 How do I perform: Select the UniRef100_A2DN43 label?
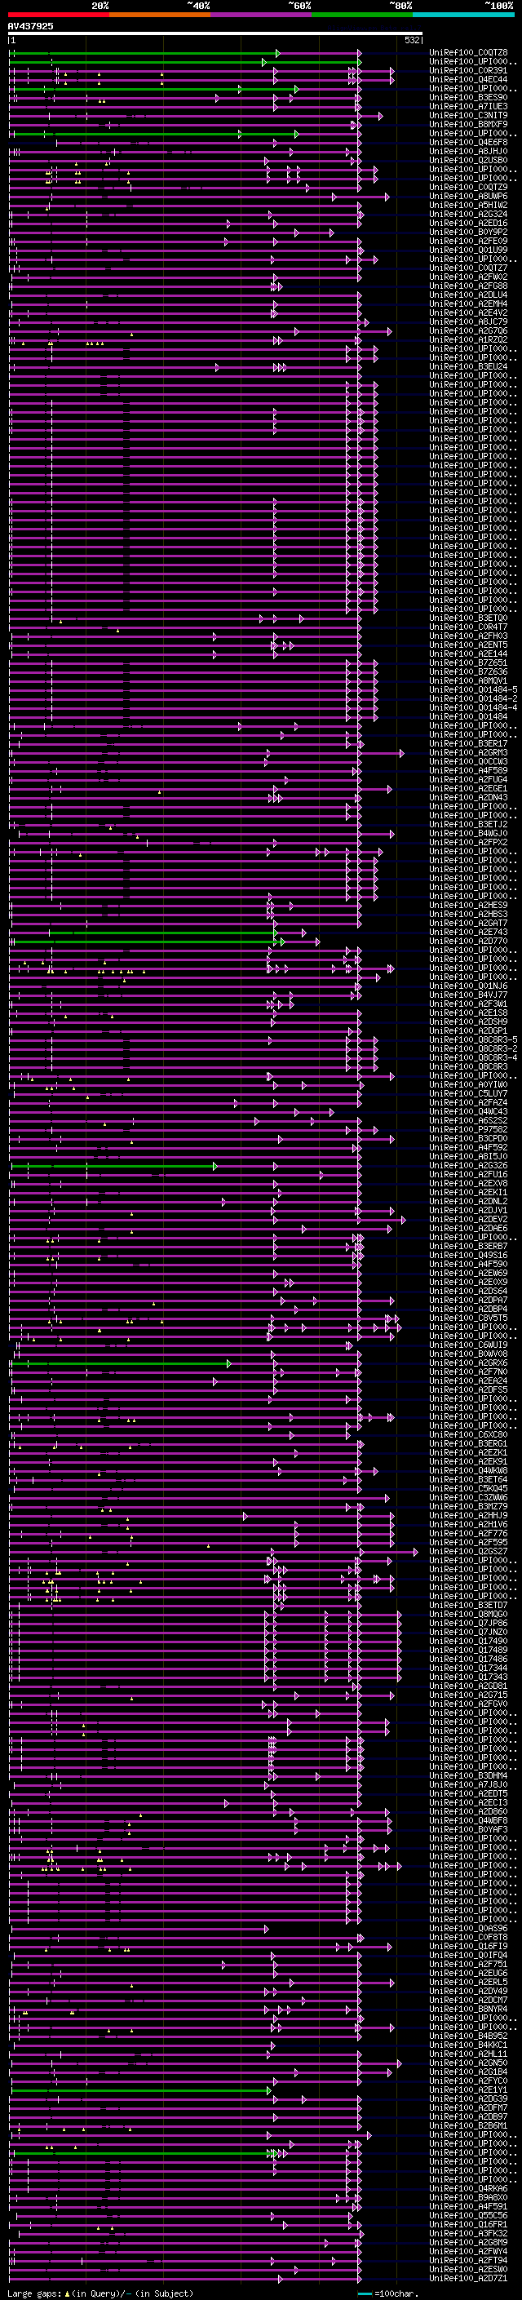468,797
